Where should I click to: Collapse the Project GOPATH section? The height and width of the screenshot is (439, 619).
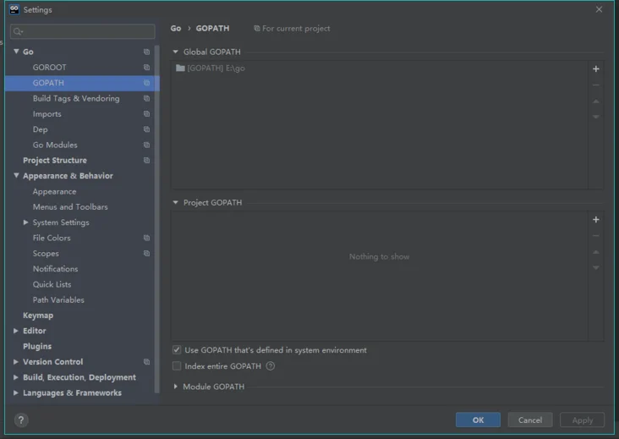pyautogui.click(x=175, y=202)
